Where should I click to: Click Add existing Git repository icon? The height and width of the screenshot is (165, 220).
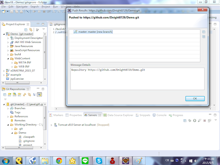pyautogui.click(x=10, y=95)
